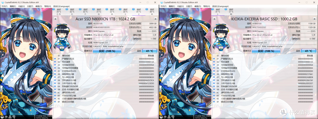318x119 pixels.
Task: Select the M: disk at 37 °C in the KIOXIA window
Action: click(x=231, y=11)
